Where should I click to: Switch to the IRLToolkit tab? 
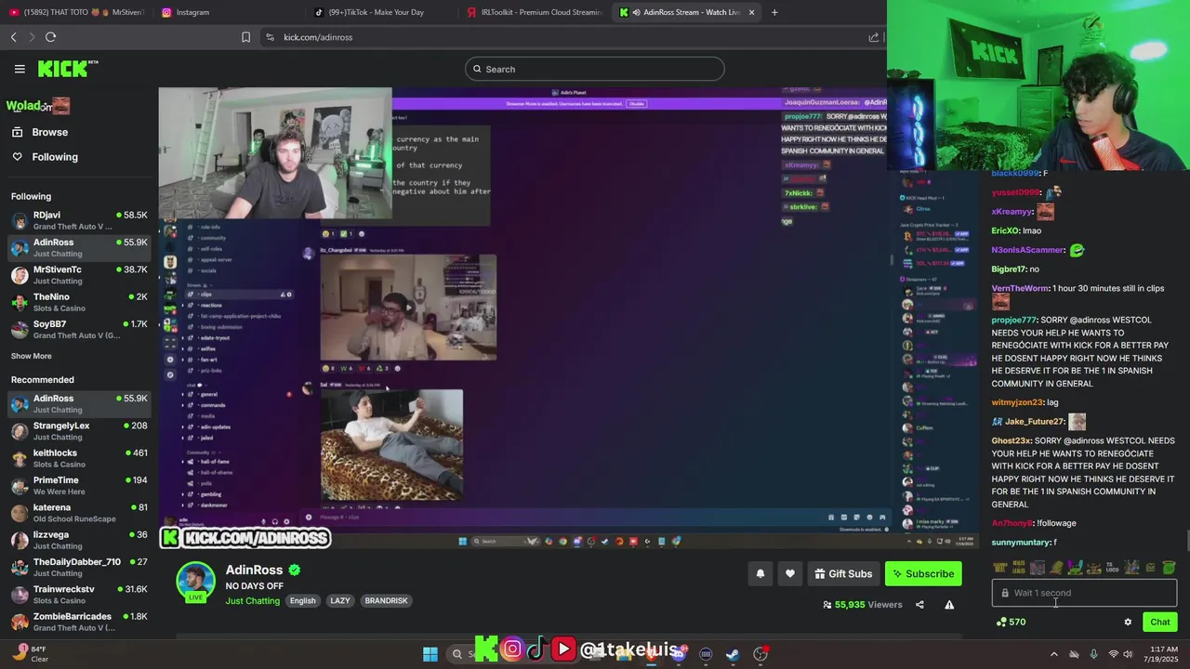(x=534, y=12)
